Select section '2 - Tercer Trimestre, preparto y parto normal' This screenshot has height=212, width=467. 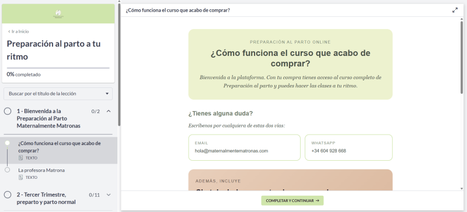(x=46, y=199)
